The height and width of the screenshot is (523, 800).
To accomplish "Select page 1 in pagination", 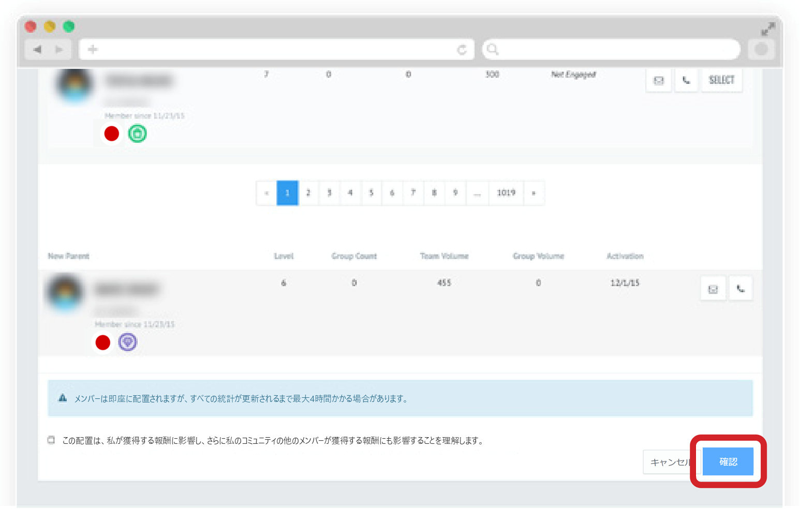I will coord(287,193).
